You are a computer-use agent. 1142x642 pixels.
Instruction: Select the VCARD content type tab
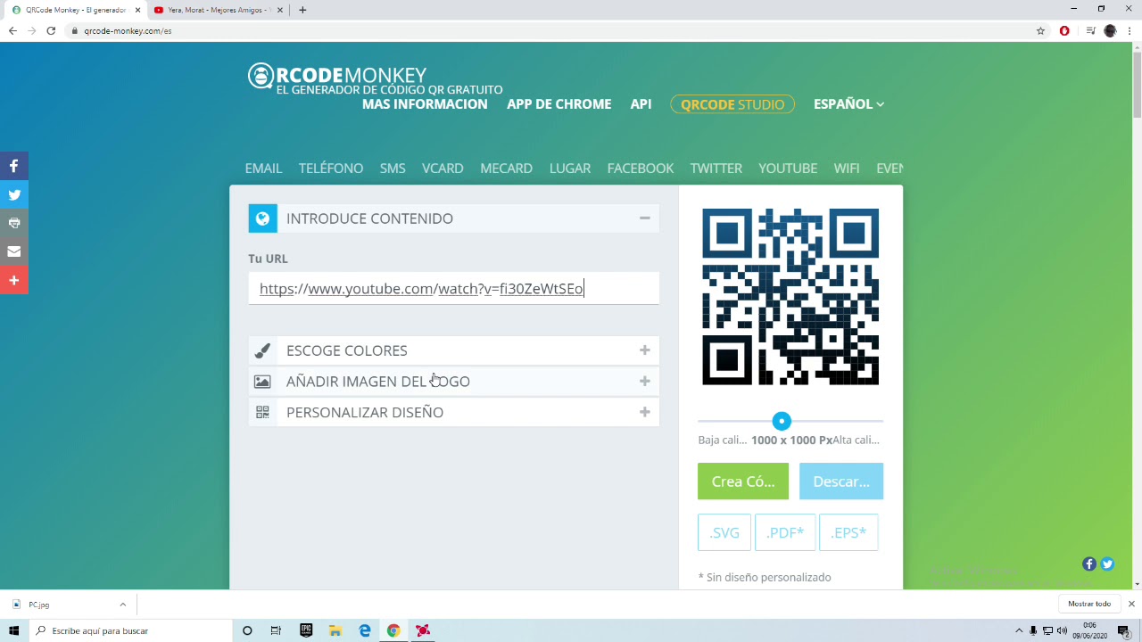tap(443, 168)
